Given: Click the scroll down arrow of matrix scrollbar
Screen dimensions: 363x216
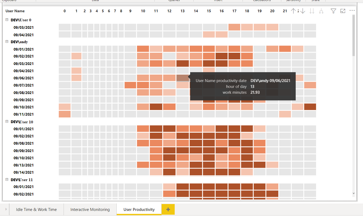Looking at the screenshot, I should [x=354, y=193].
